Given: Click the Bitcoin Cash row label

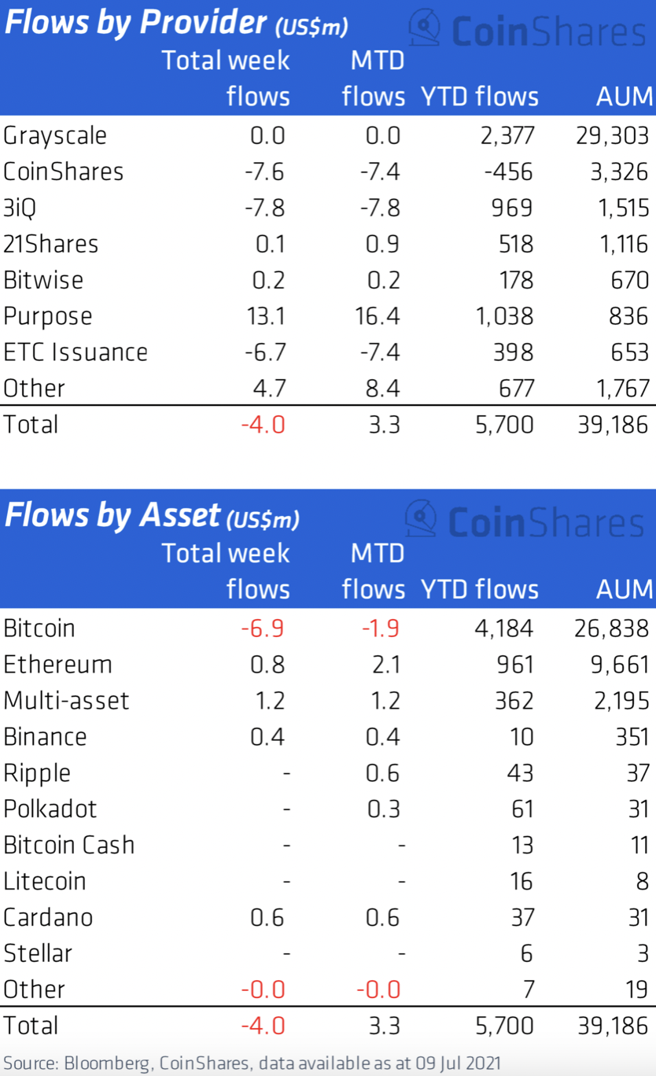Looking at the screenshot, I should (69, 846).
